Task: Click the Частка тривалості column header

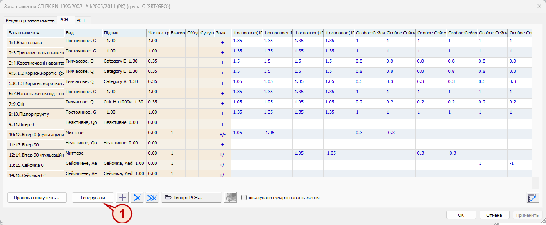Action: tap(158, 33)
